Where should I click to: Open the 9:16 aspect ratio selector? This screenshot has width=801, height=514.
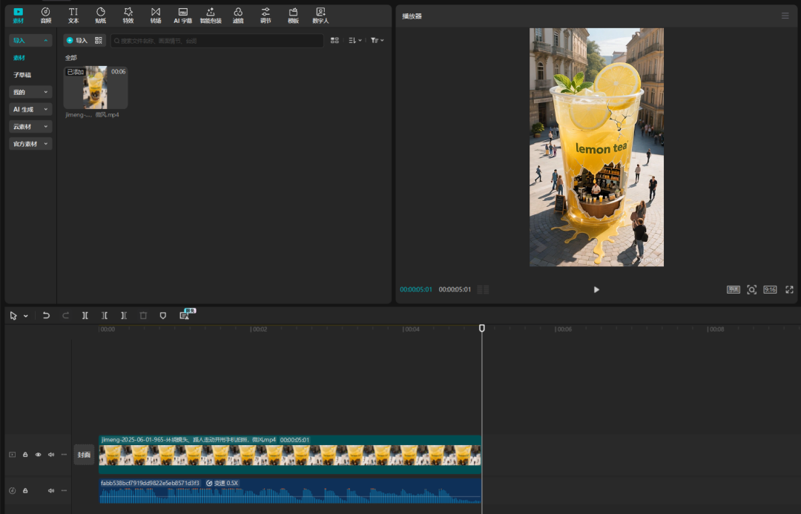pos(770,290)
